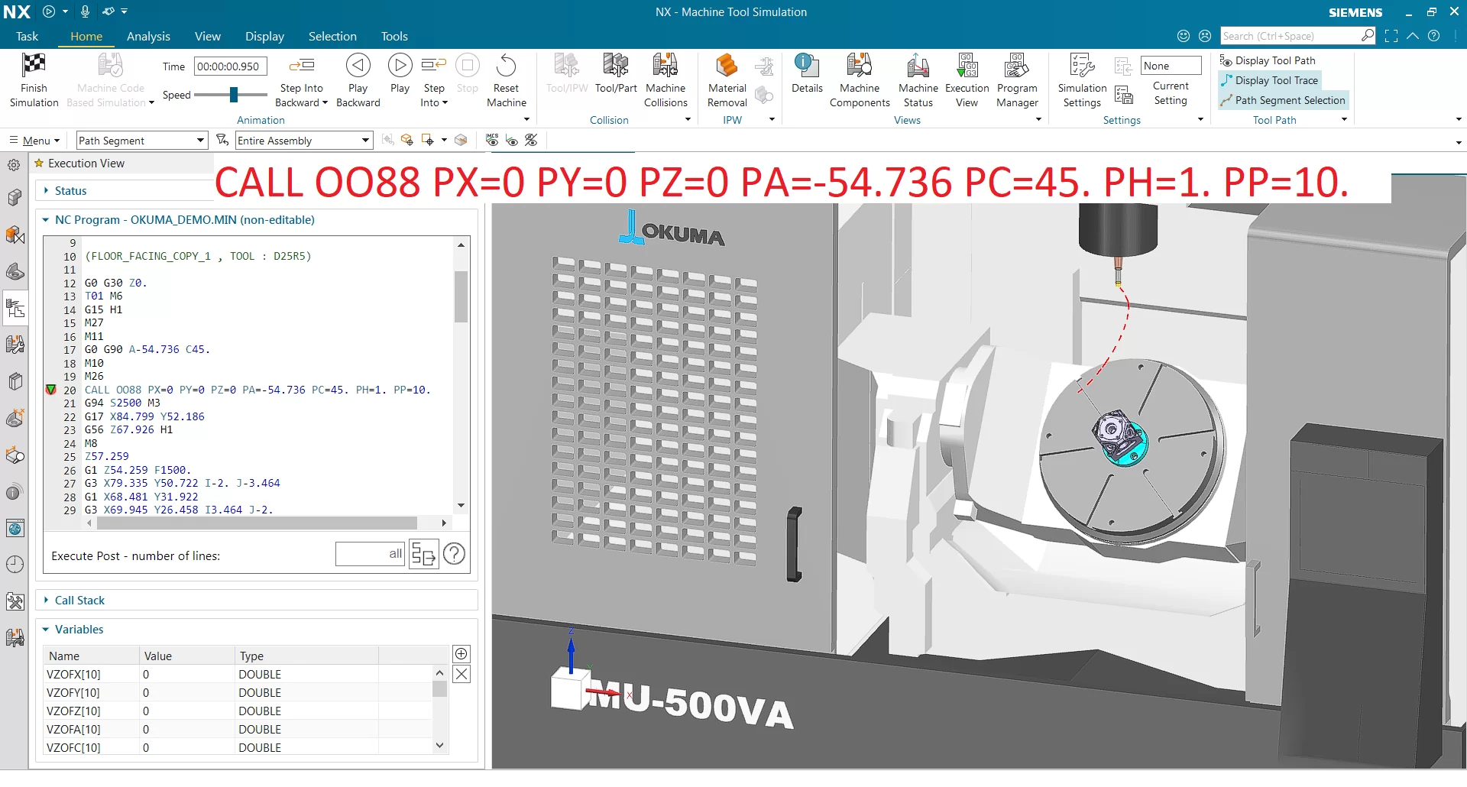Click the Reset Machine icon
This screenshot has width=1467, height=787.
click(506, 66)
